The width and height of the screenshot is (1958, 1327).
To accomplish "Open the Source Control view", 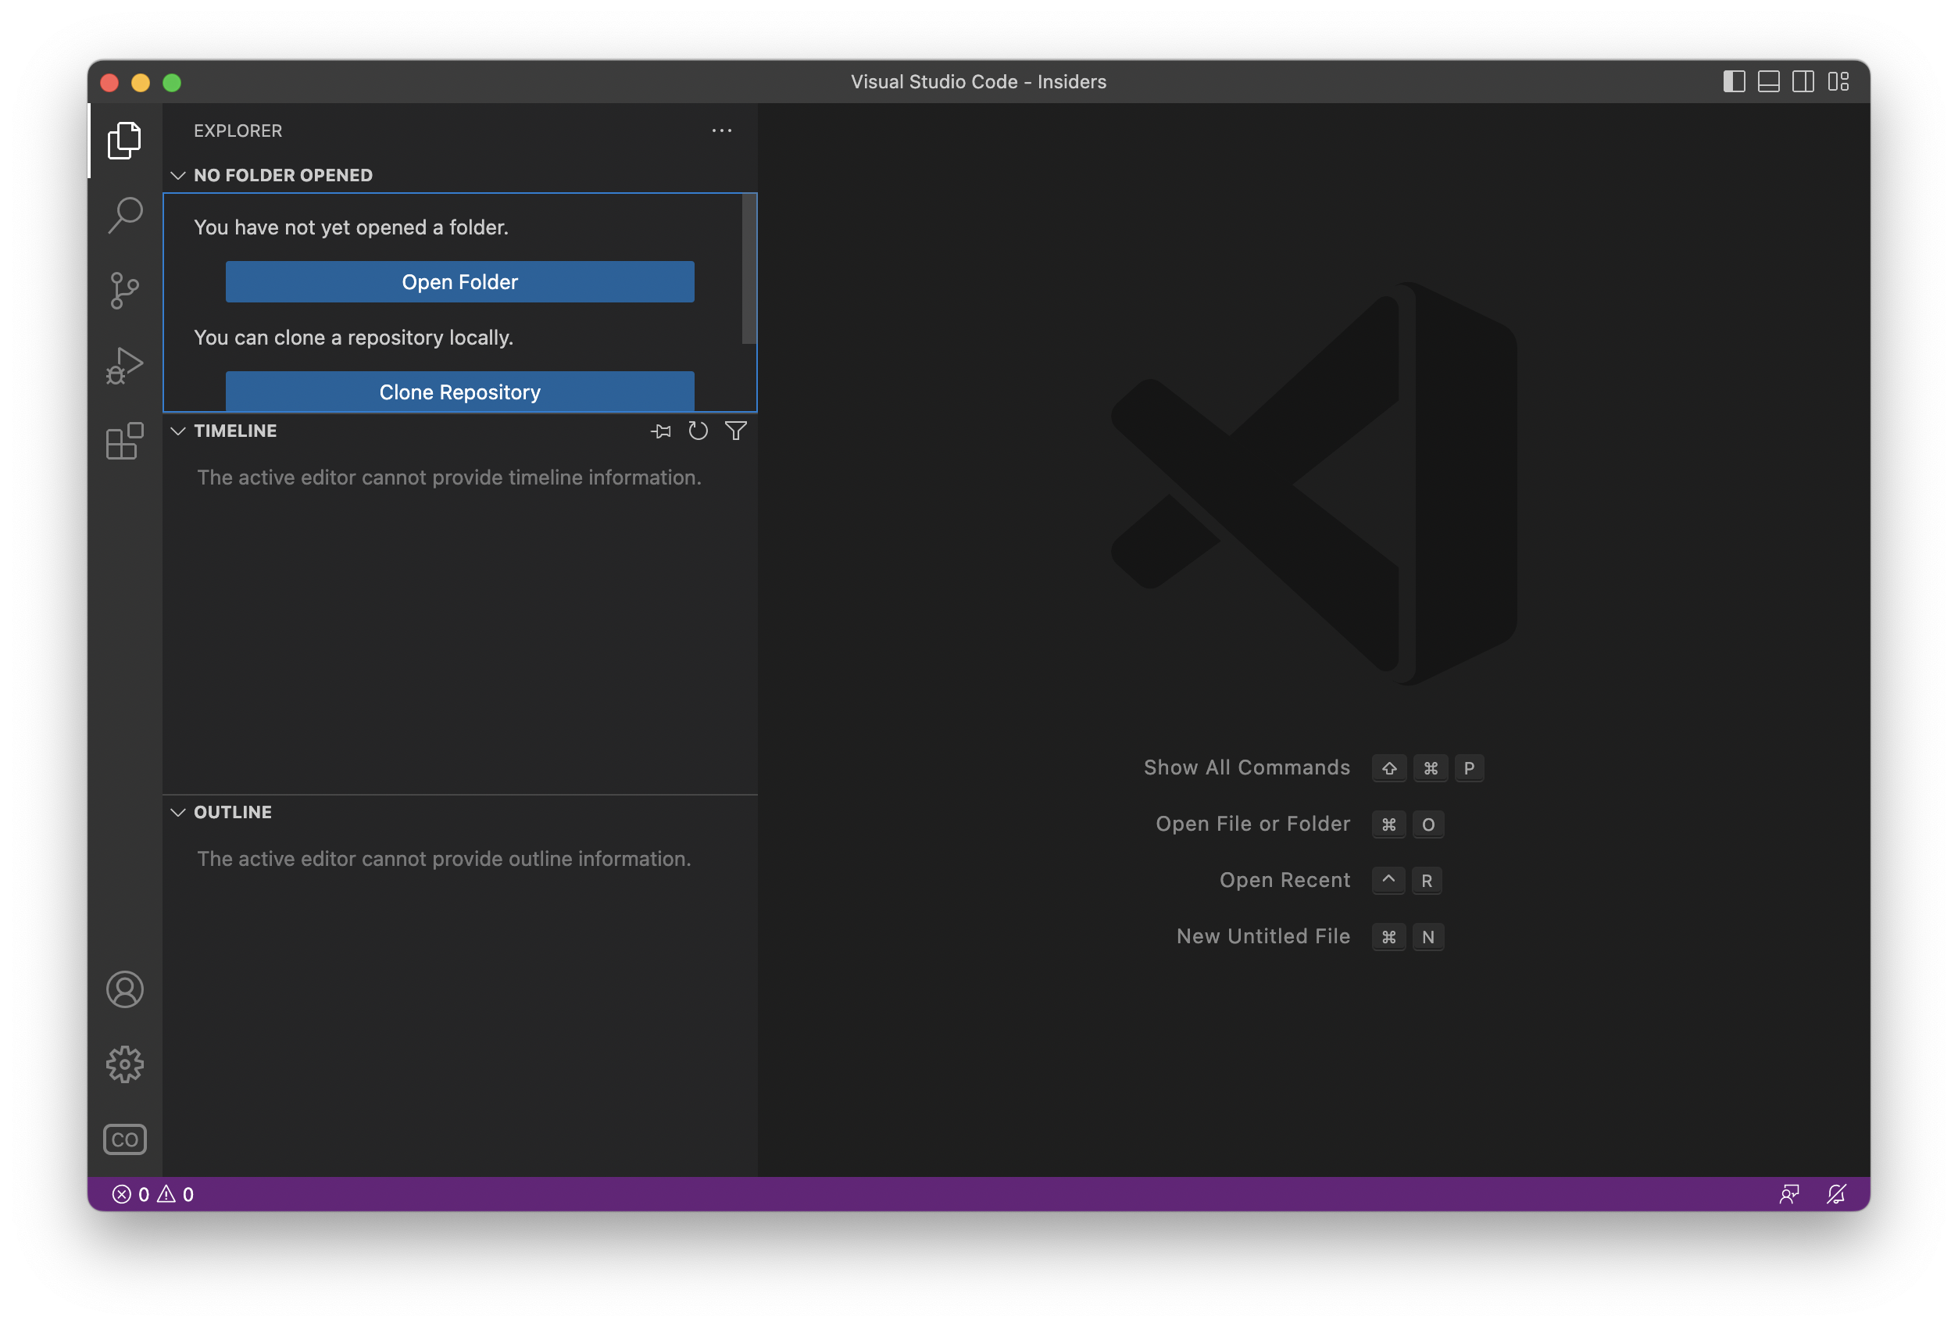I will click(125, 290).
